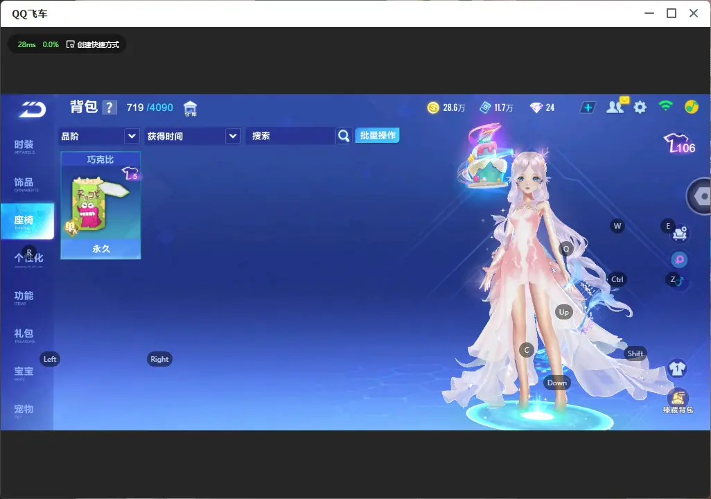Image resolution: width=711 pixels, height=499 pixels.
Task: Click the Shift key overlay
Action: [635, 353]
